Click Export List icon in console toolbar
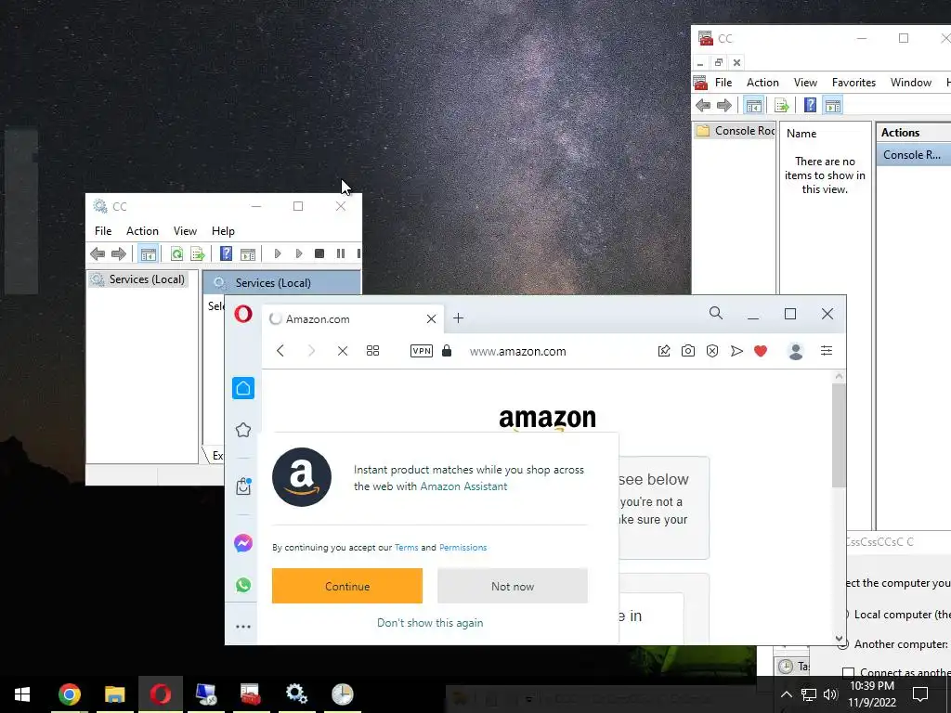This screenshot has height=713, width=951. pos(782,106)
